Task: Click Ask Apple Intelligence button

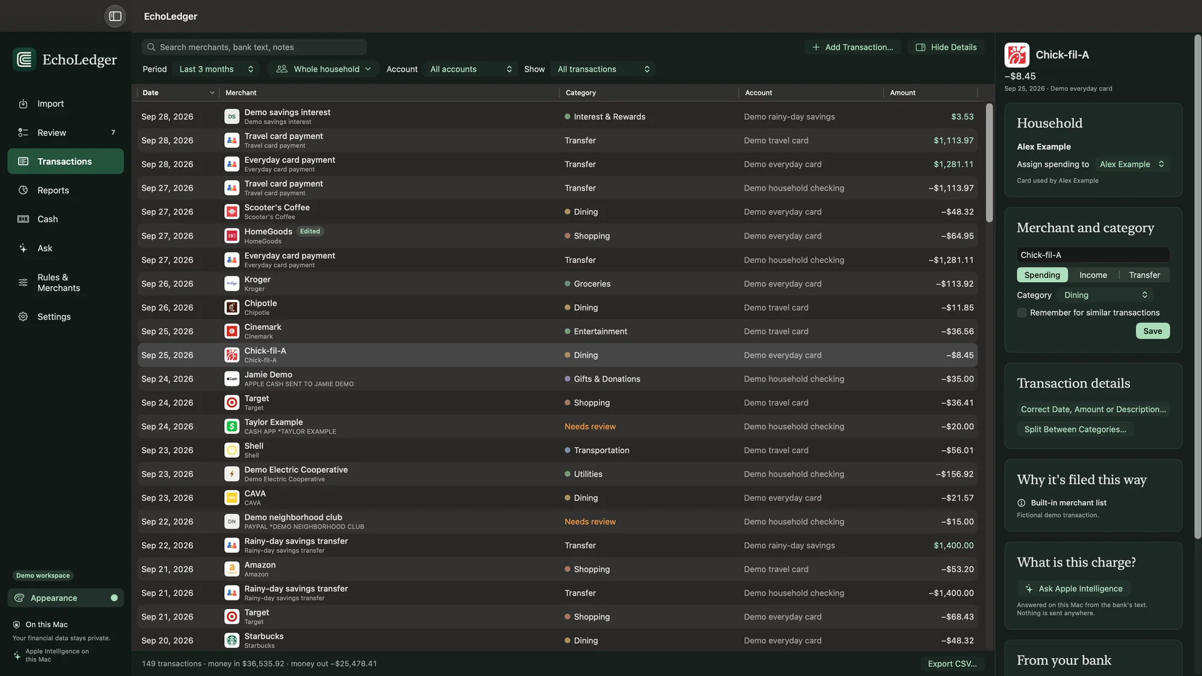Action: [1073, 588]
